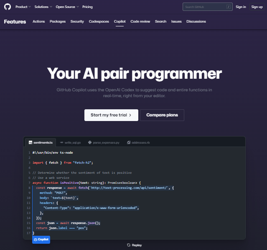Click the Copilot badge under the code
This screenshot has width=267, height=250.
(41, 240)
